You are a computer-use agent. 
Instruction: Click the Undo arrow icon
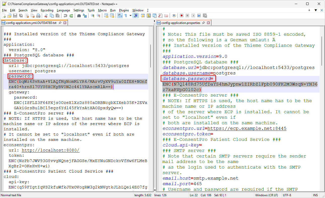pyautogui.click(x=65, y=16)
